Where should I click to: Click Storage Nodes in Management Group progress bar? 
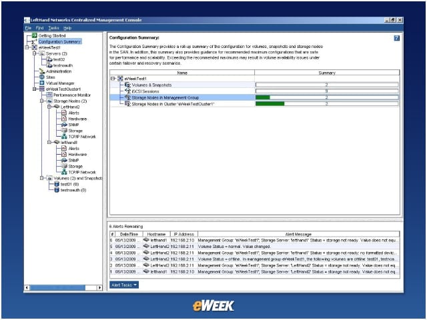(327, 97)
